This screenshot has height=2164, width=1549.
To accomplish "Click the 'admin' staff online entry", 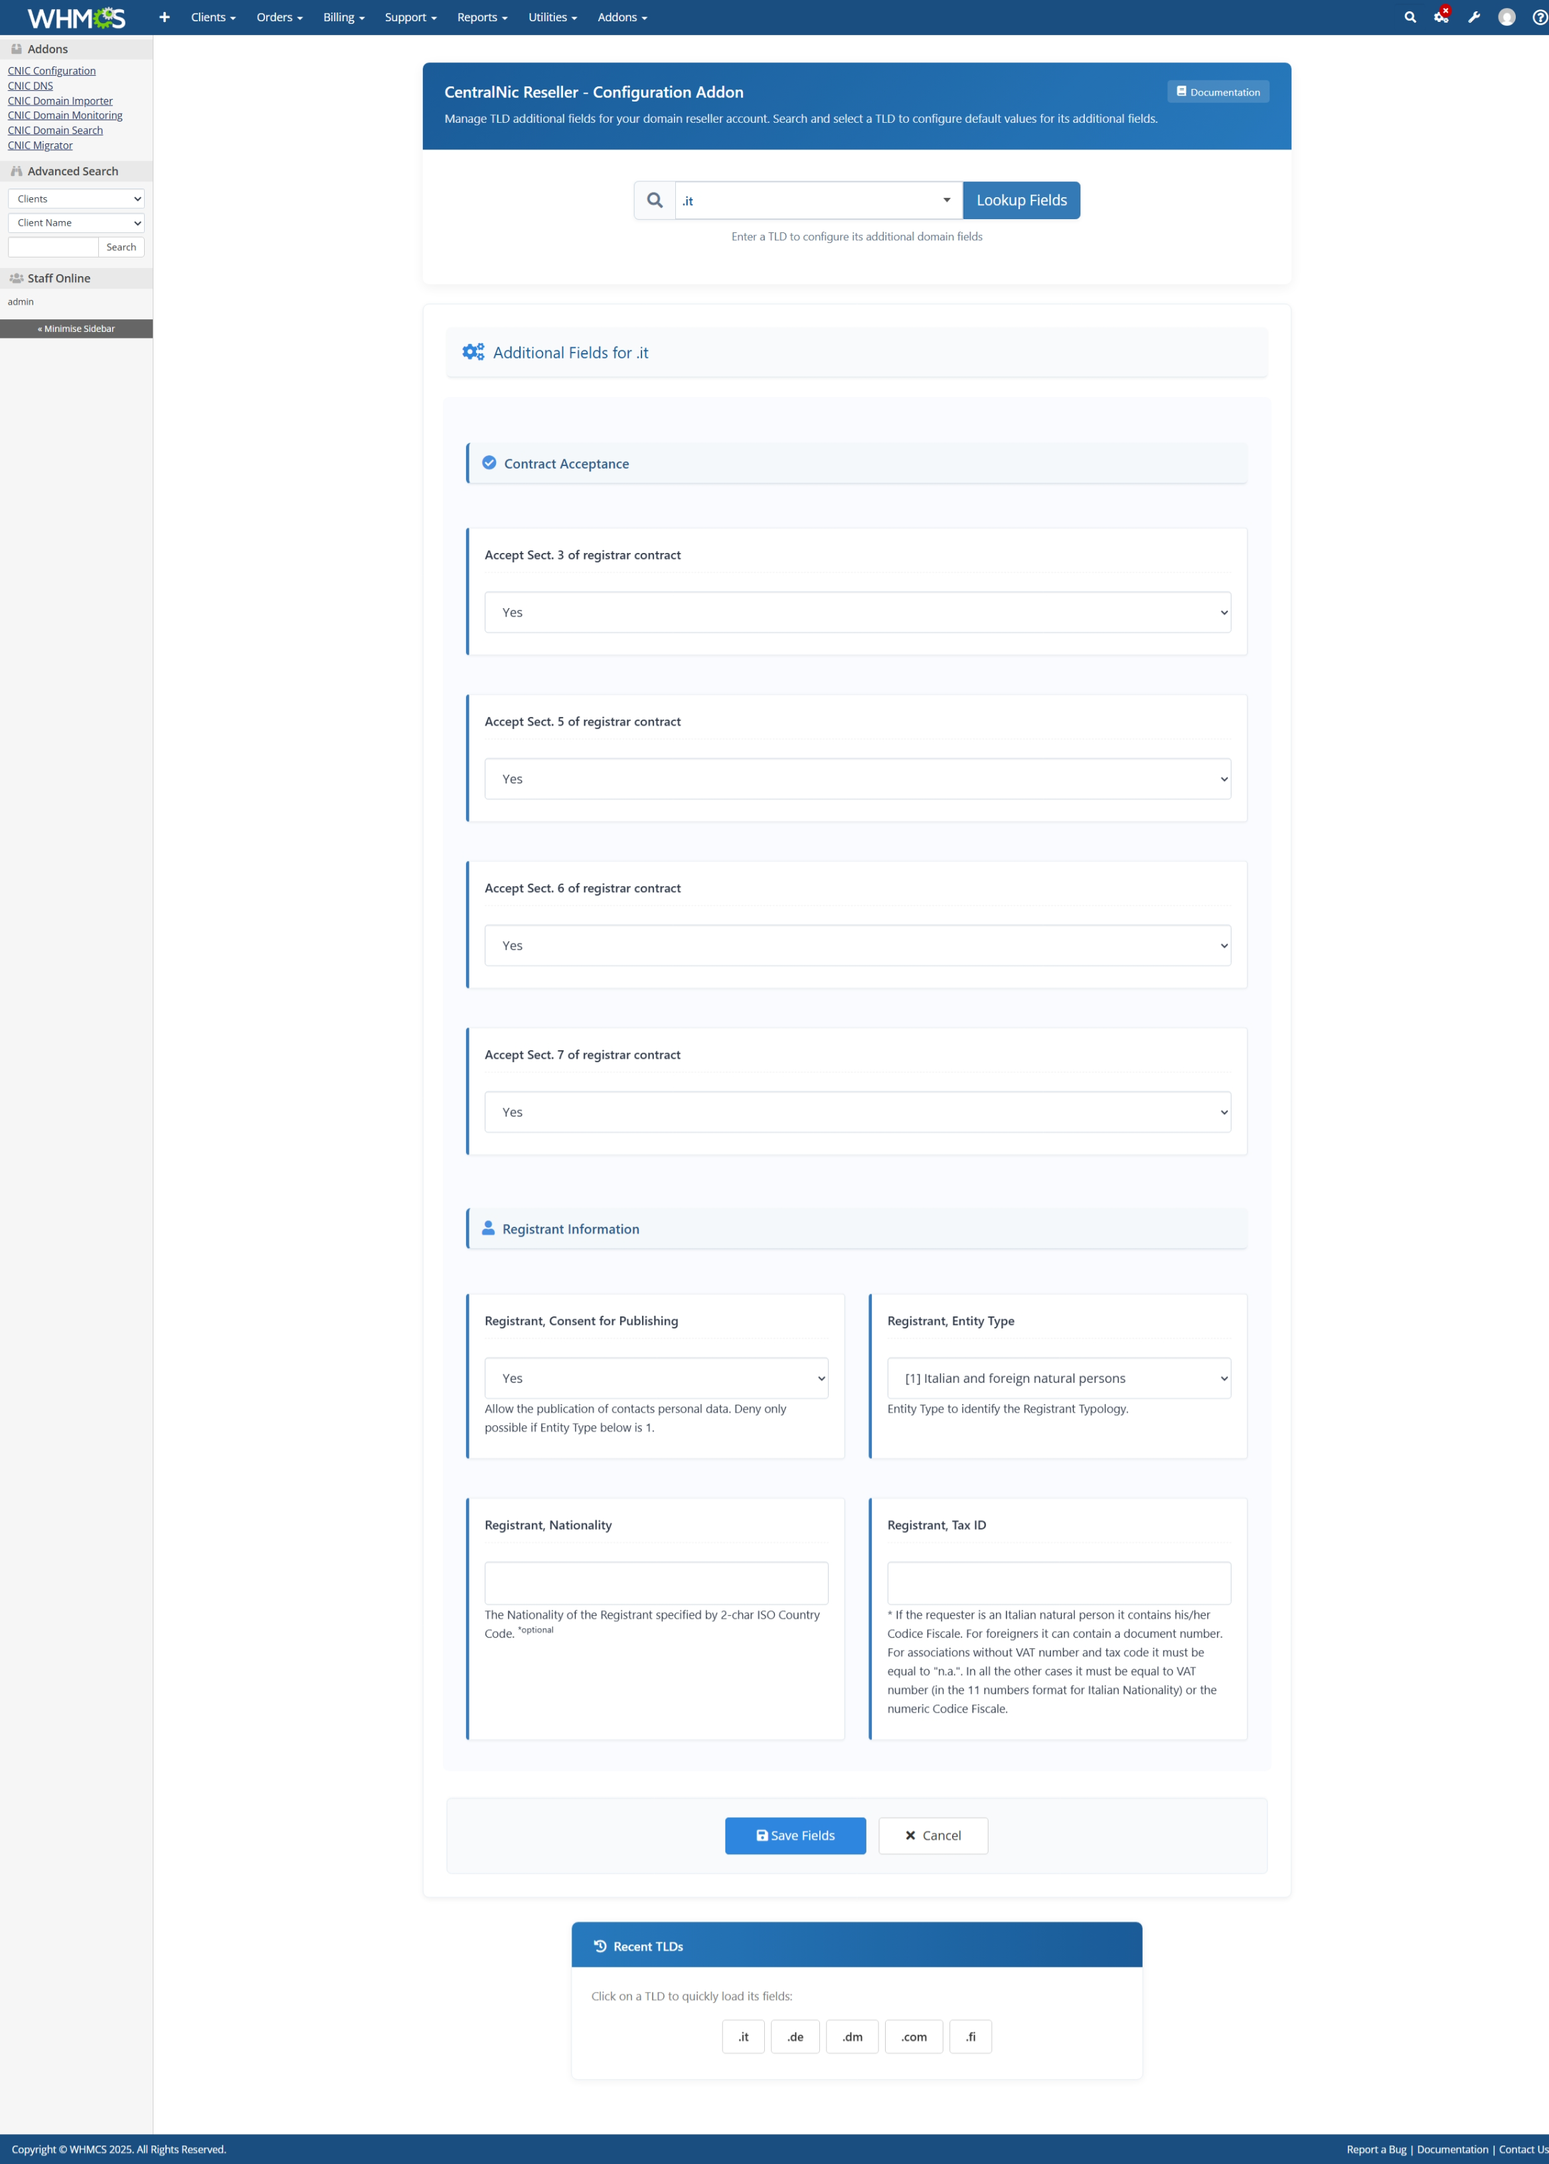I will pyautogui.click(x=21, y=301).
